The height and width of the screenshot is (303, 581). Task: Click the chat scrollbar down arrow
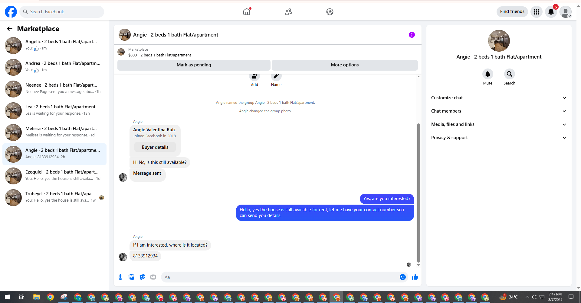click(419, 265)
